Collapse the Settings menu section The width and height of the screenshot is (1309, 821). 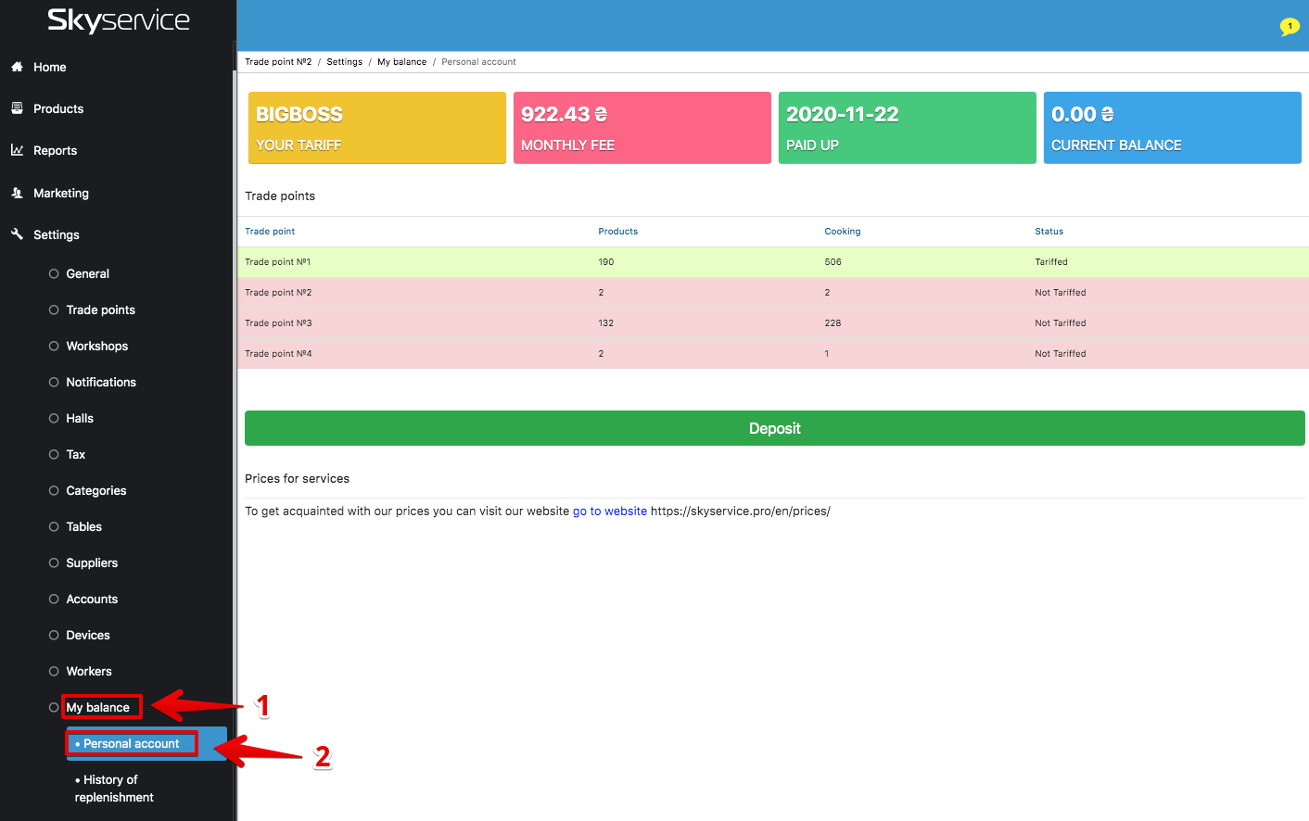[56, 235]
